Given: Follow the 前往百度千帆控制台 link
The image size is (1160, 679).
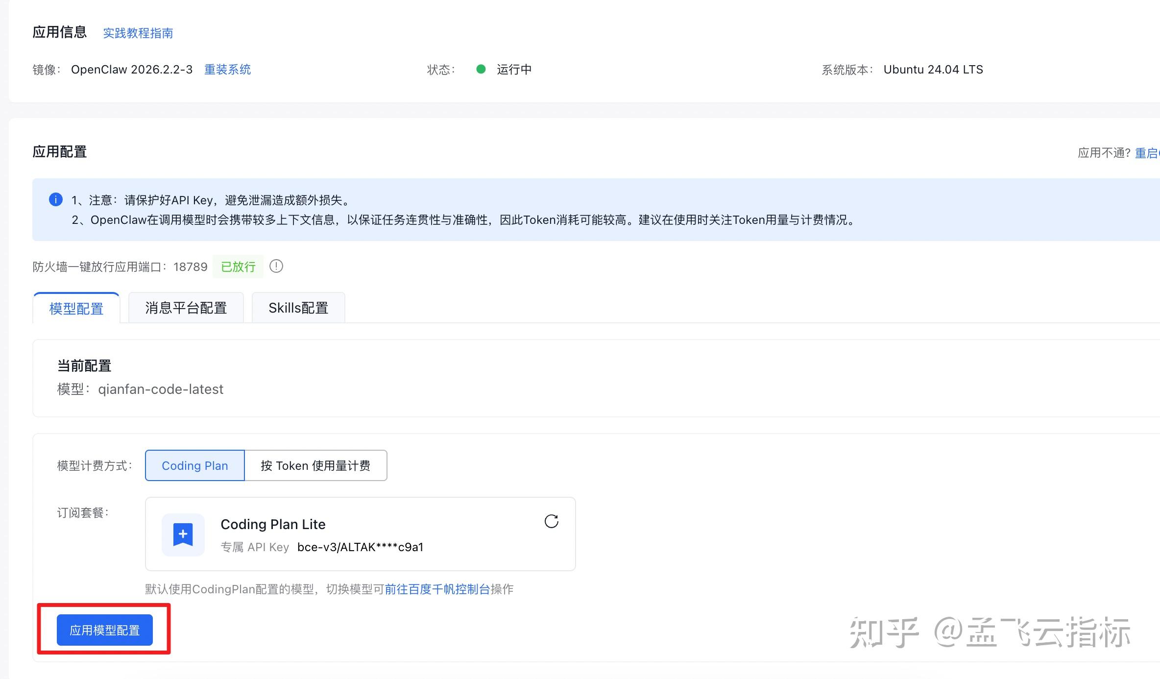Looking at the screenshot, I should tap(437, 589).
